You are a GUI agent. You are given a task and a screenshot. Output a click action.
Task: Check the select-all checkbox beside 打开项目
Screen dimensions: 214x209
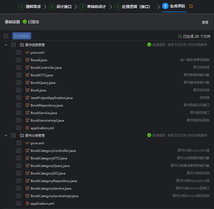click(6, 36)
